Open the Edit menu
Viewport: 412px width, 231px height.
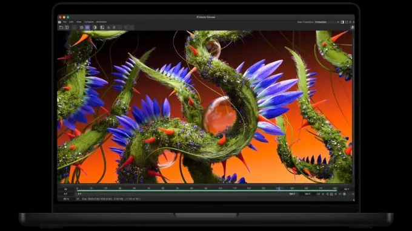[71, 22]
